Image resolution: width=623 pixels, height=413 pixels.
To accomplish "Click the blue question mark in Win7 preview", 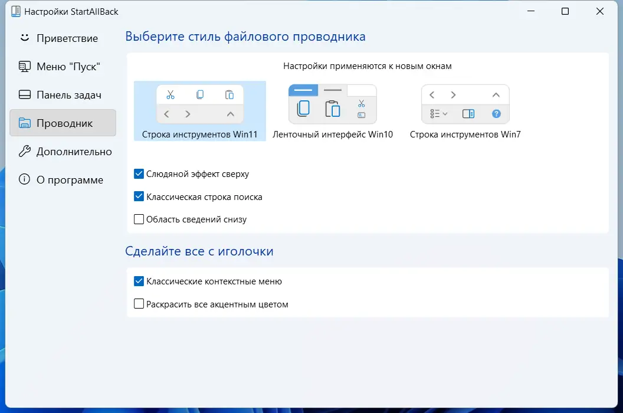I will tap(496, 114).
